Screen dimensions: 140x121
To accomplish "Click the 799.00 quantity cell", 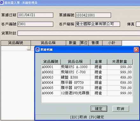I will (x=120, y=88).
